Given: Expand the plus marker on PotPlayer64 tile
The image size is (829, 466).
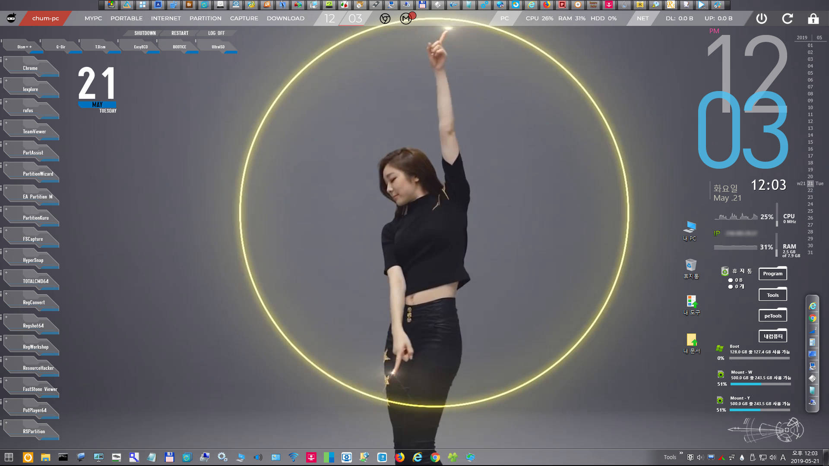Looking at the screenshot, I should tap(6, 402).
